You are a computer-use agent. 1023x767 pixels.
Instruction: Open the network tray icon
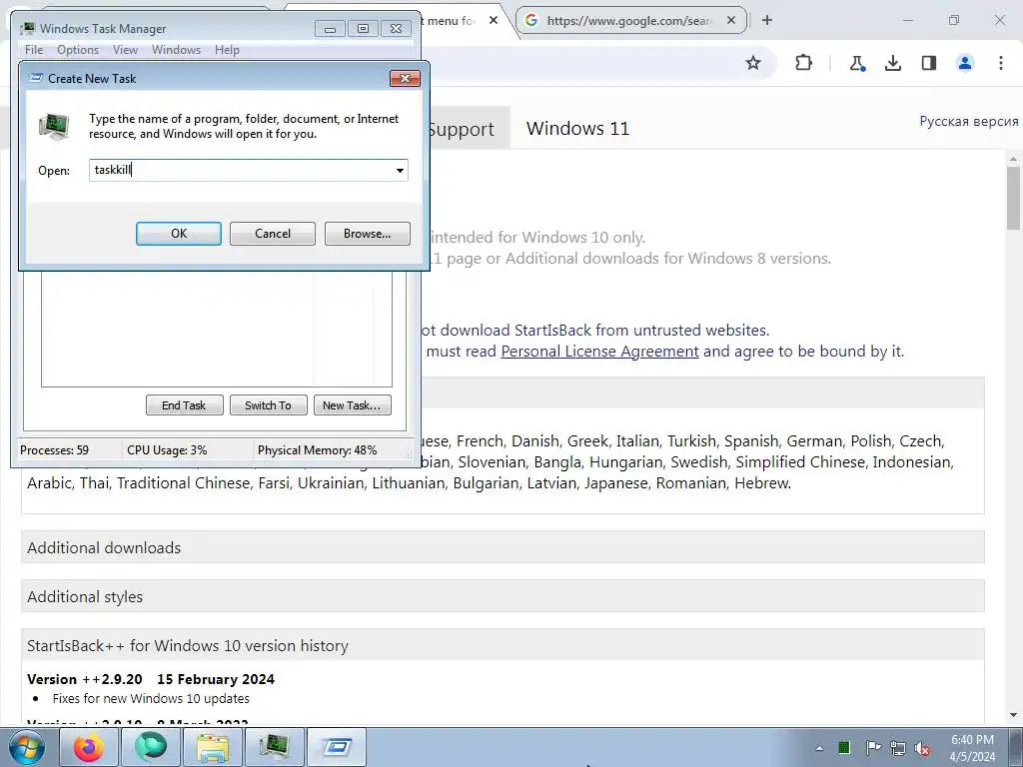[898, 748]
